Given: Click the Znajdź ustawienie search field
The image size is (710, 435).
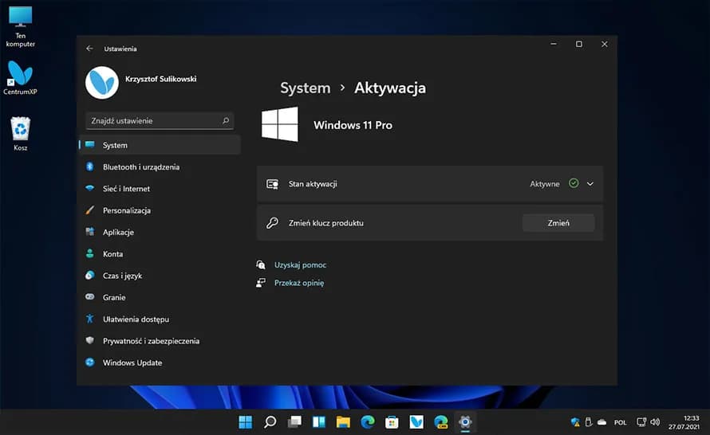Looking at the screenshot, I should point(154,121).
